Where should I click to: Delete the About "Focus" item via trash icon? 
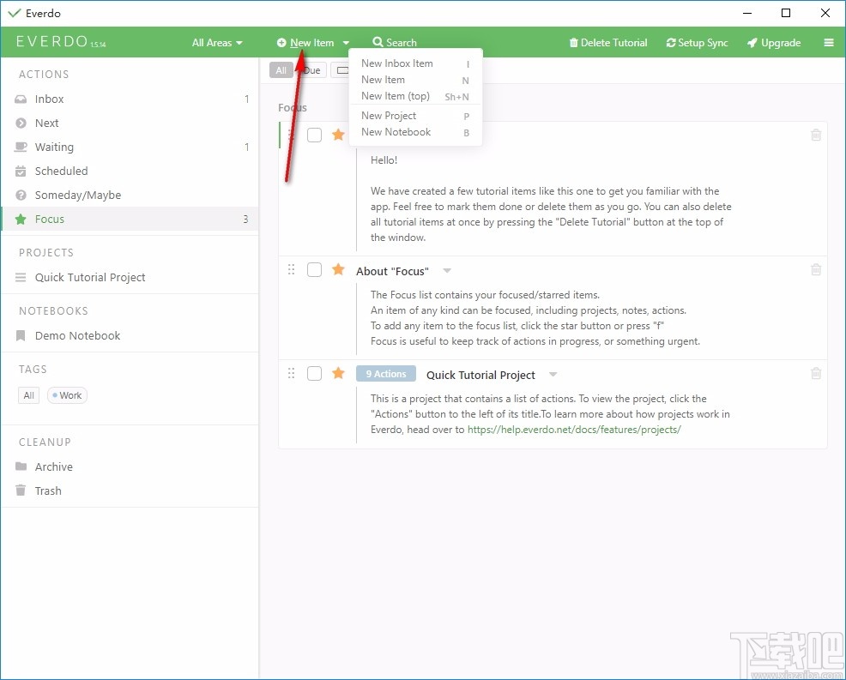click(816, 269)
